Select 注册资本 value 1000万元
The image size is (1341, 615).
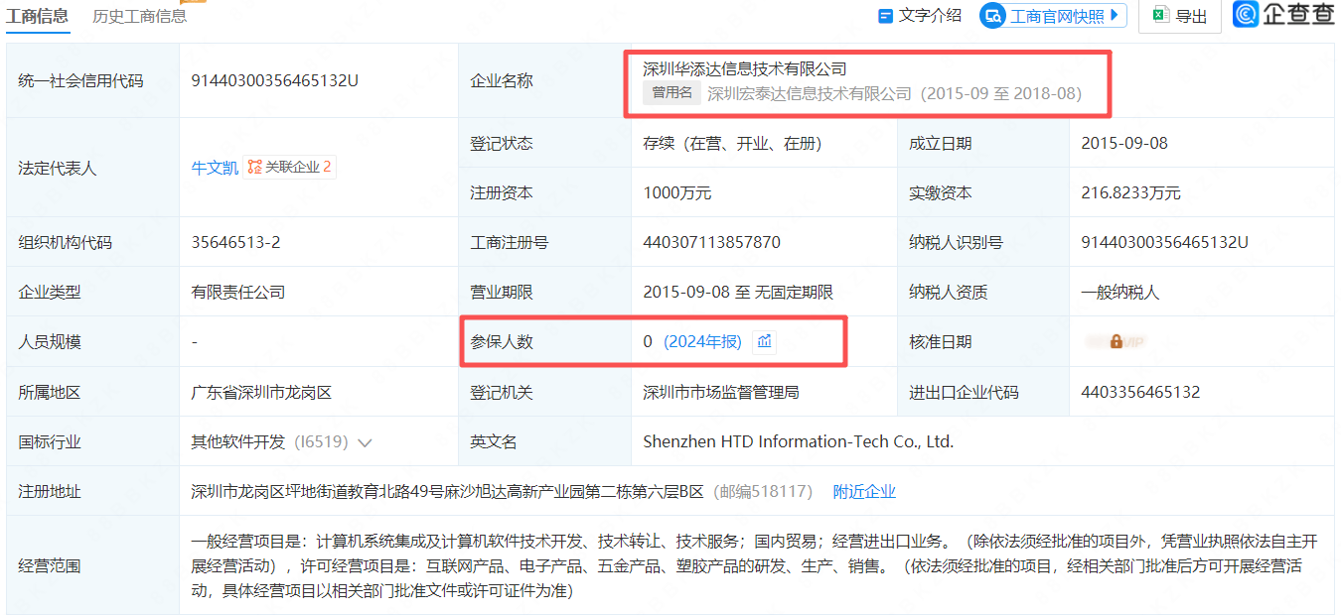point(677,192)
